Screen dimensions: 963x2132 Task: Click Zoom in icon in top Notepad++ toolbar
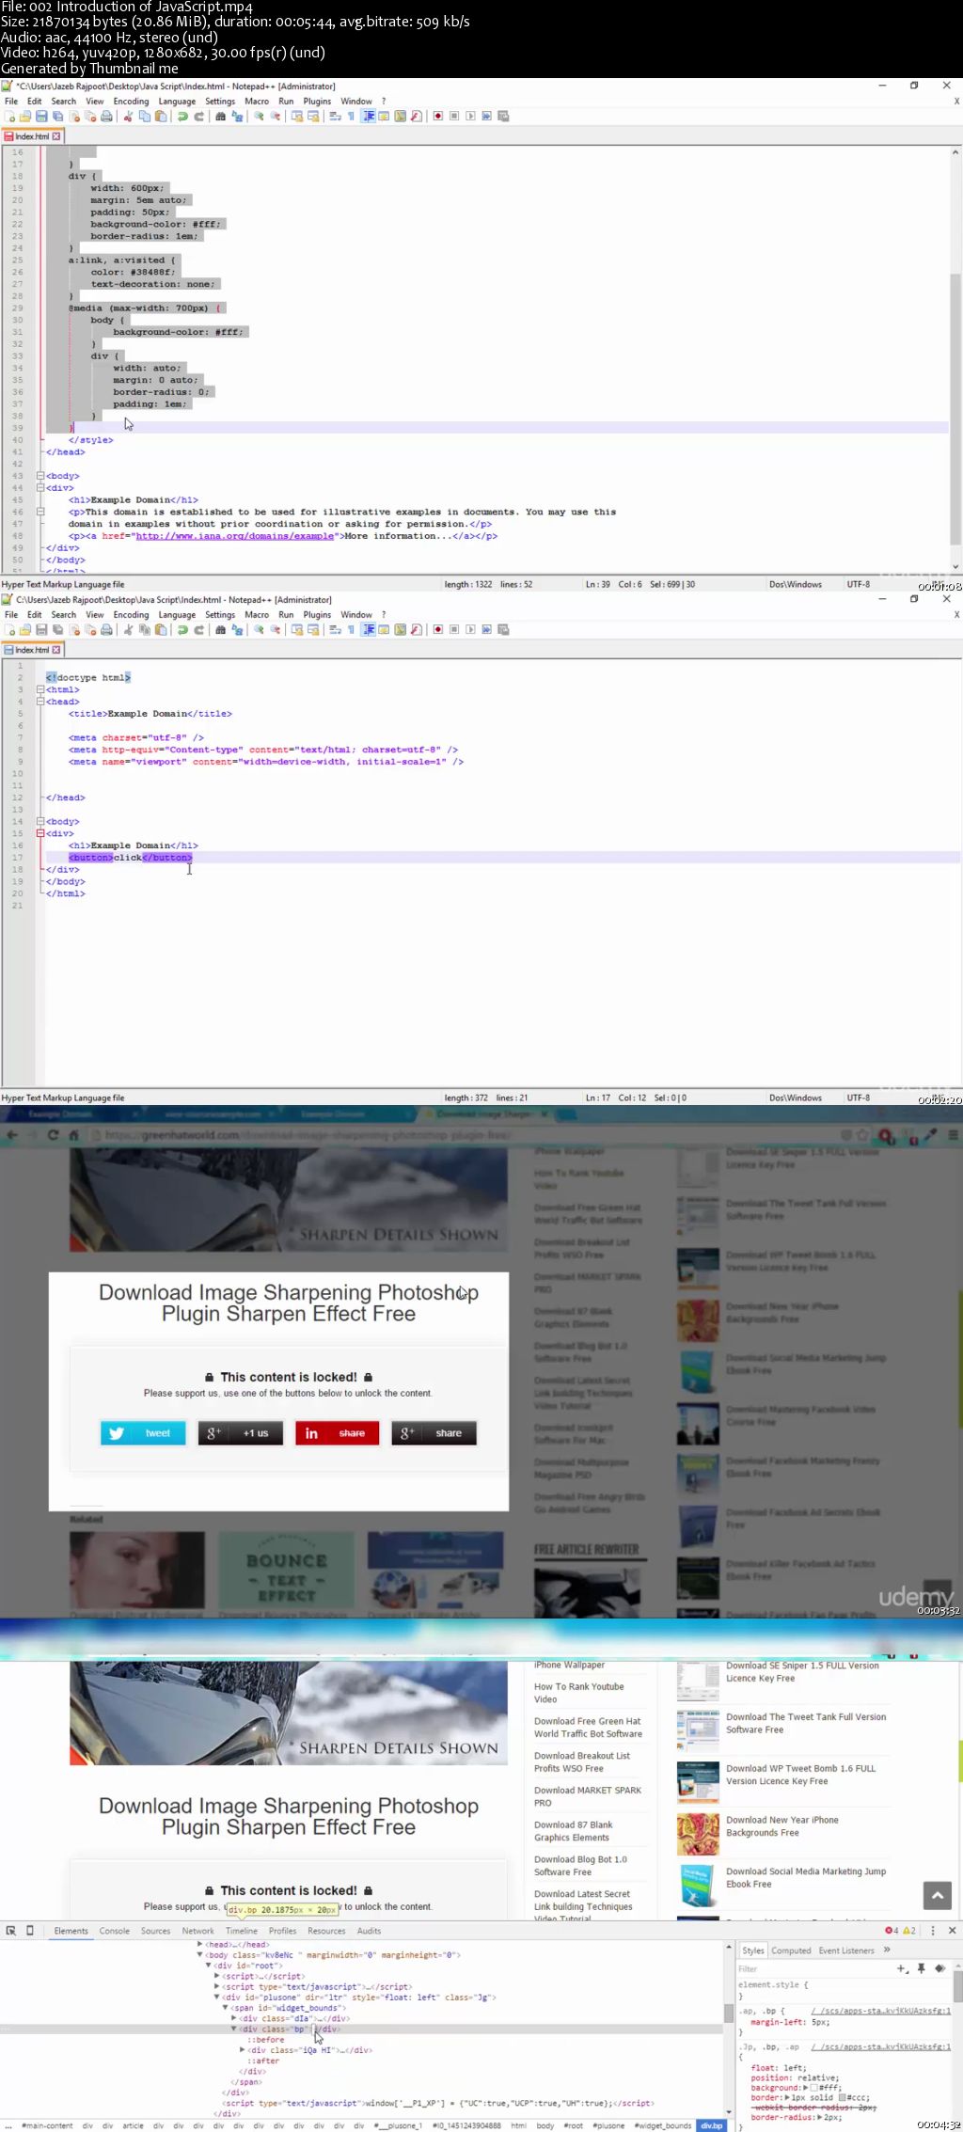[x=259, y=117]
